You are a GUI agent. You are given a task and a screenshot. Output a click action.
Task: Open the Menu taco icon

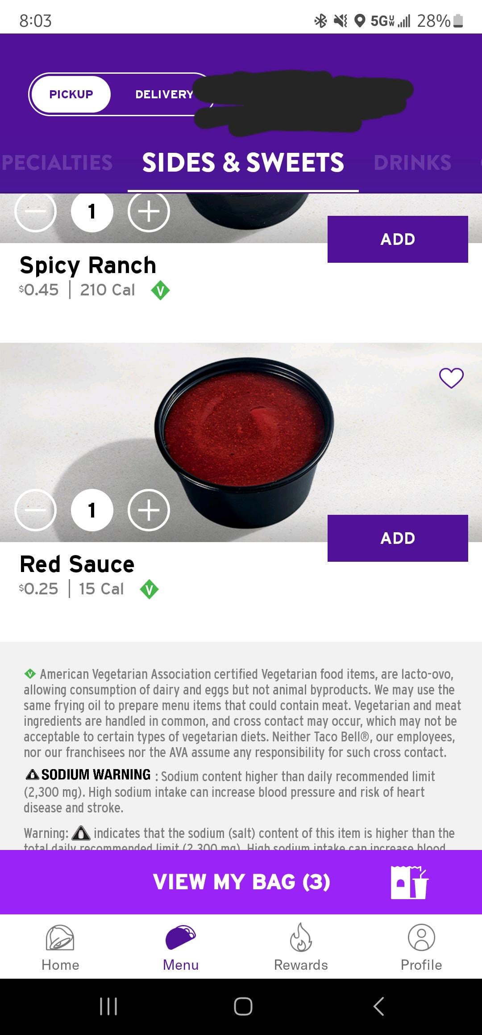pyautogui.click(x=181, y=938)
